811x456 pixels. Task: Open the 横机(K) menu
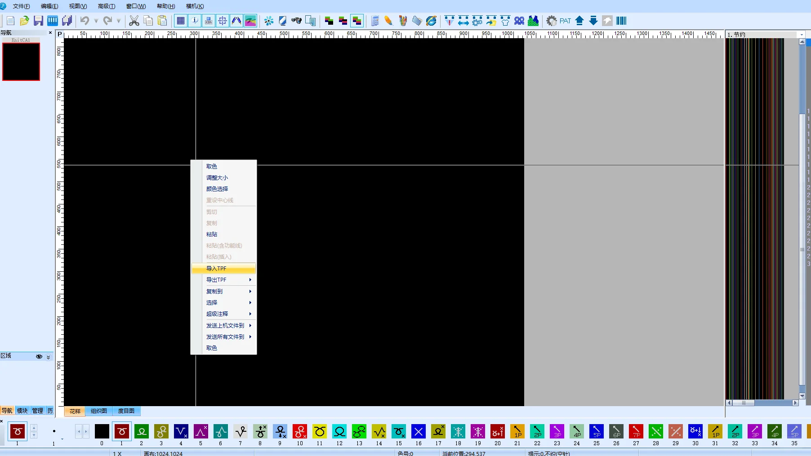pos(195,6)
